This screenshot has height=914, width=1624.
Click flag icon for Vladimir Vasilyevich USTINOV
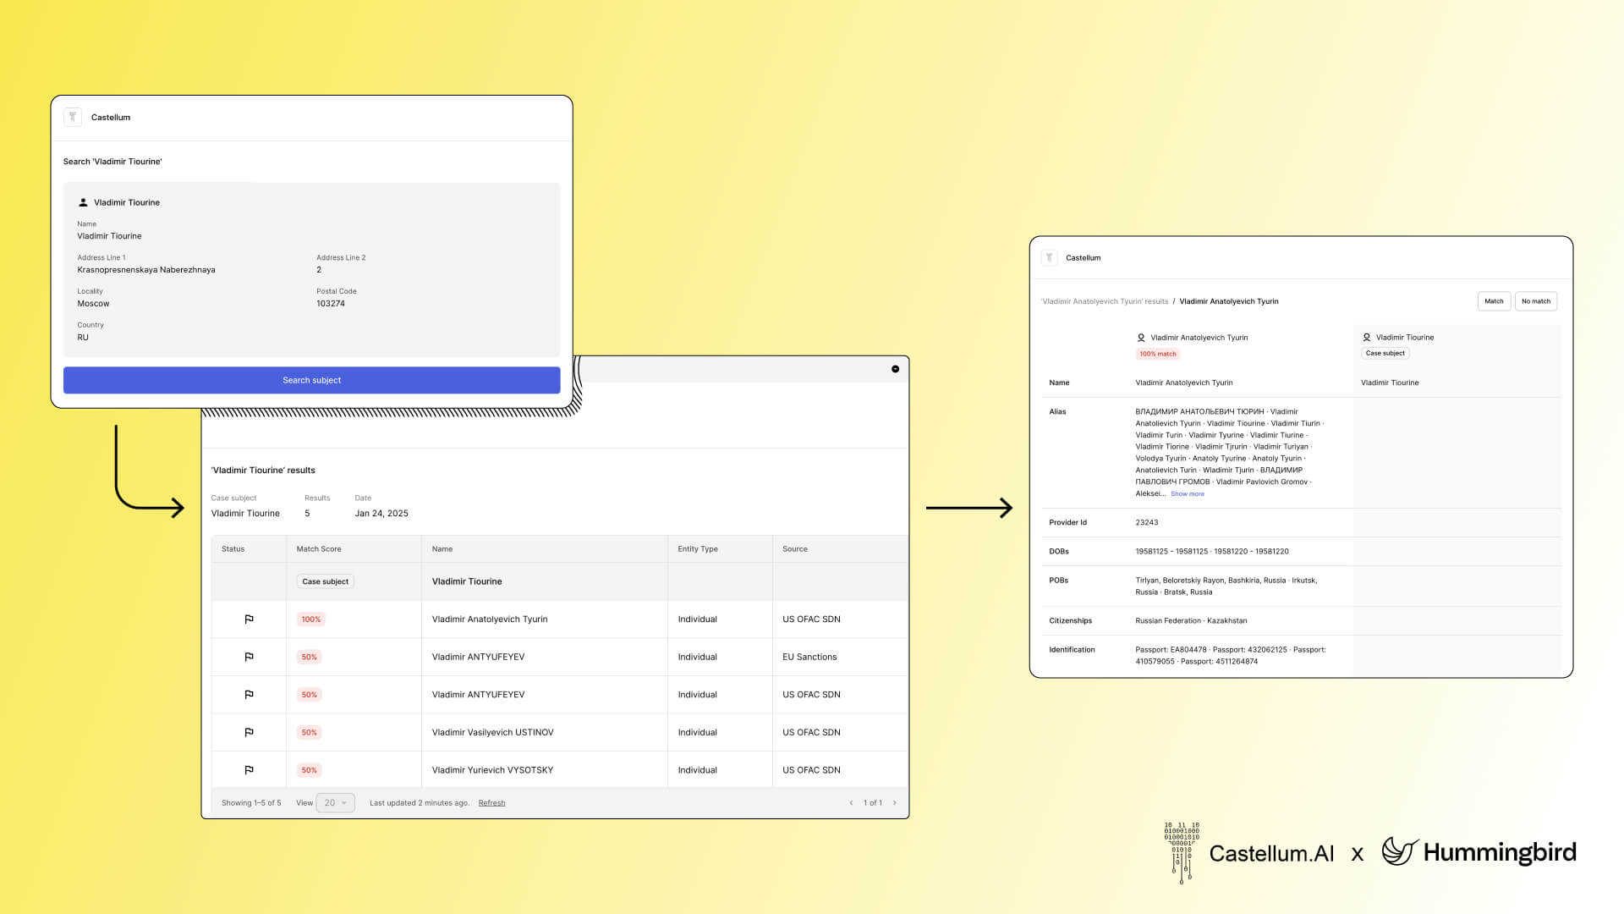tap(249, 732)
